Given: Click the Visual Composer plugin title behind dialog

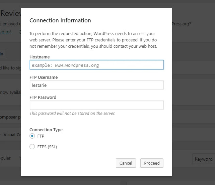Looking at the screenshot, I should pos(10,135).
